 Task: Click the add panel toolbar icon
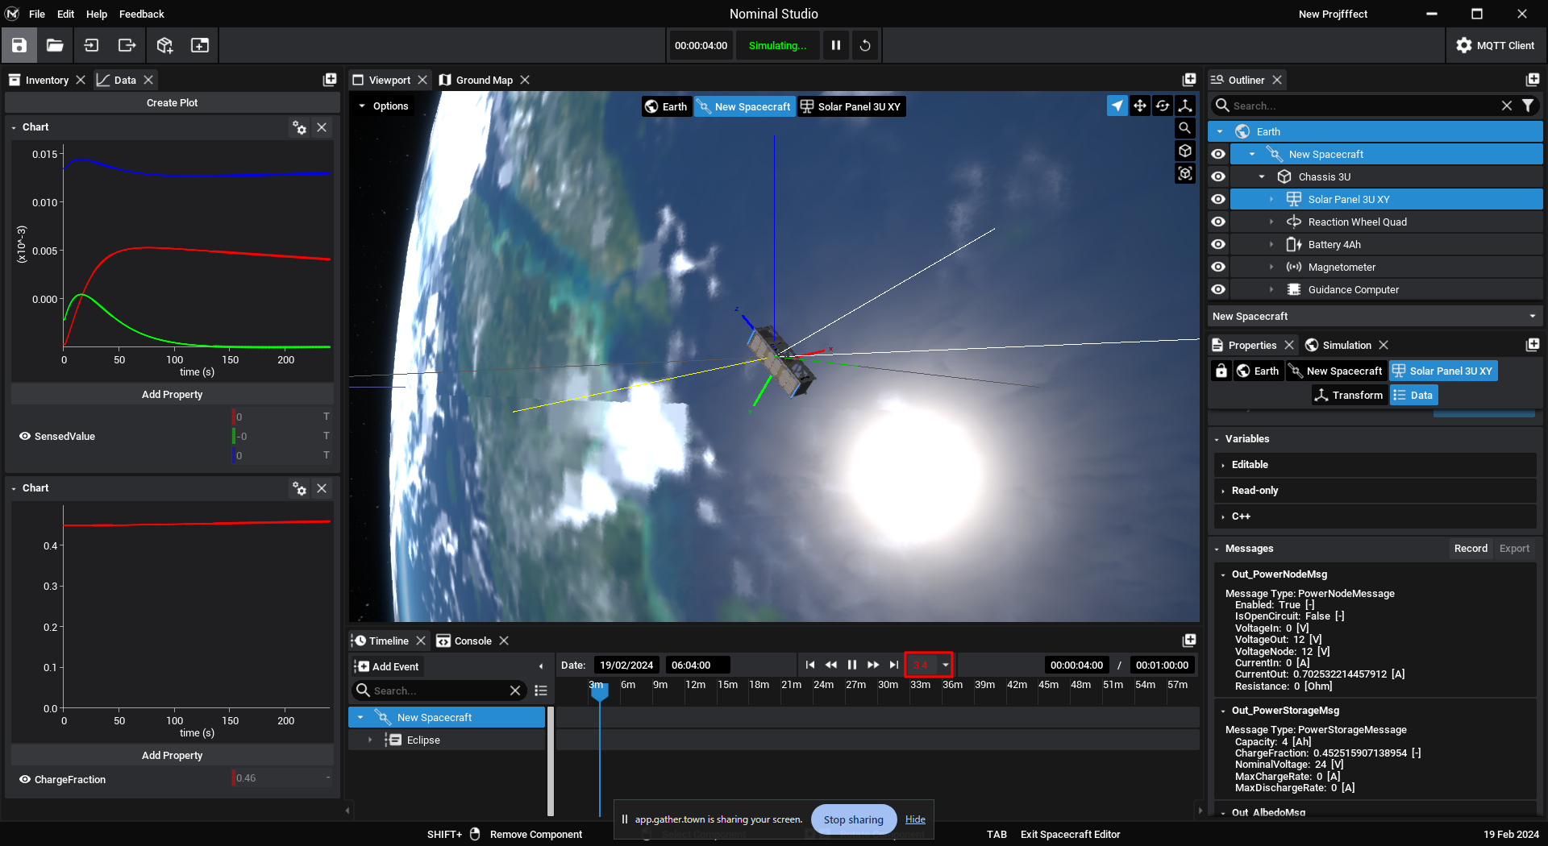pyautogui.click(x=200, y=45)
